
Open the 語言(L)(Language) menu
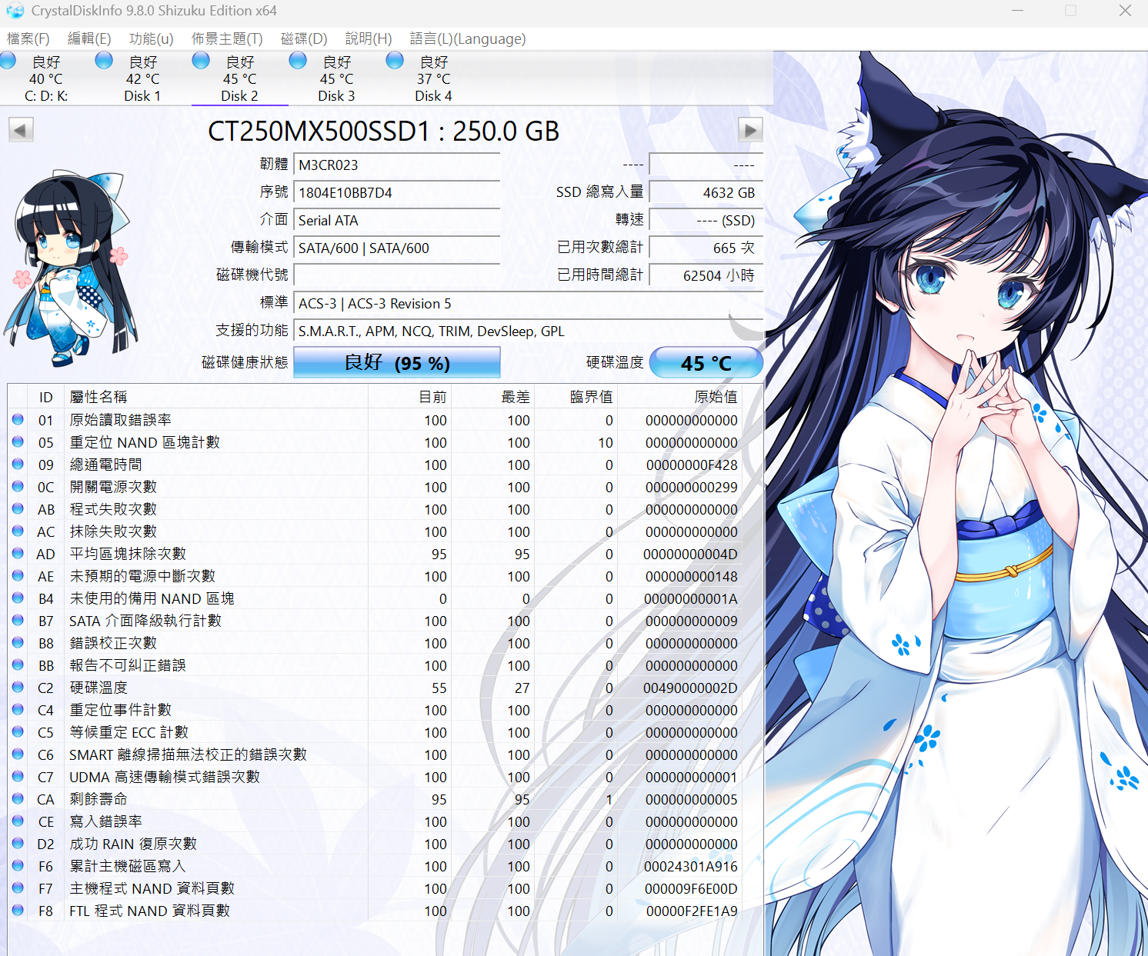pyautogui.click(x=467, y=39)
